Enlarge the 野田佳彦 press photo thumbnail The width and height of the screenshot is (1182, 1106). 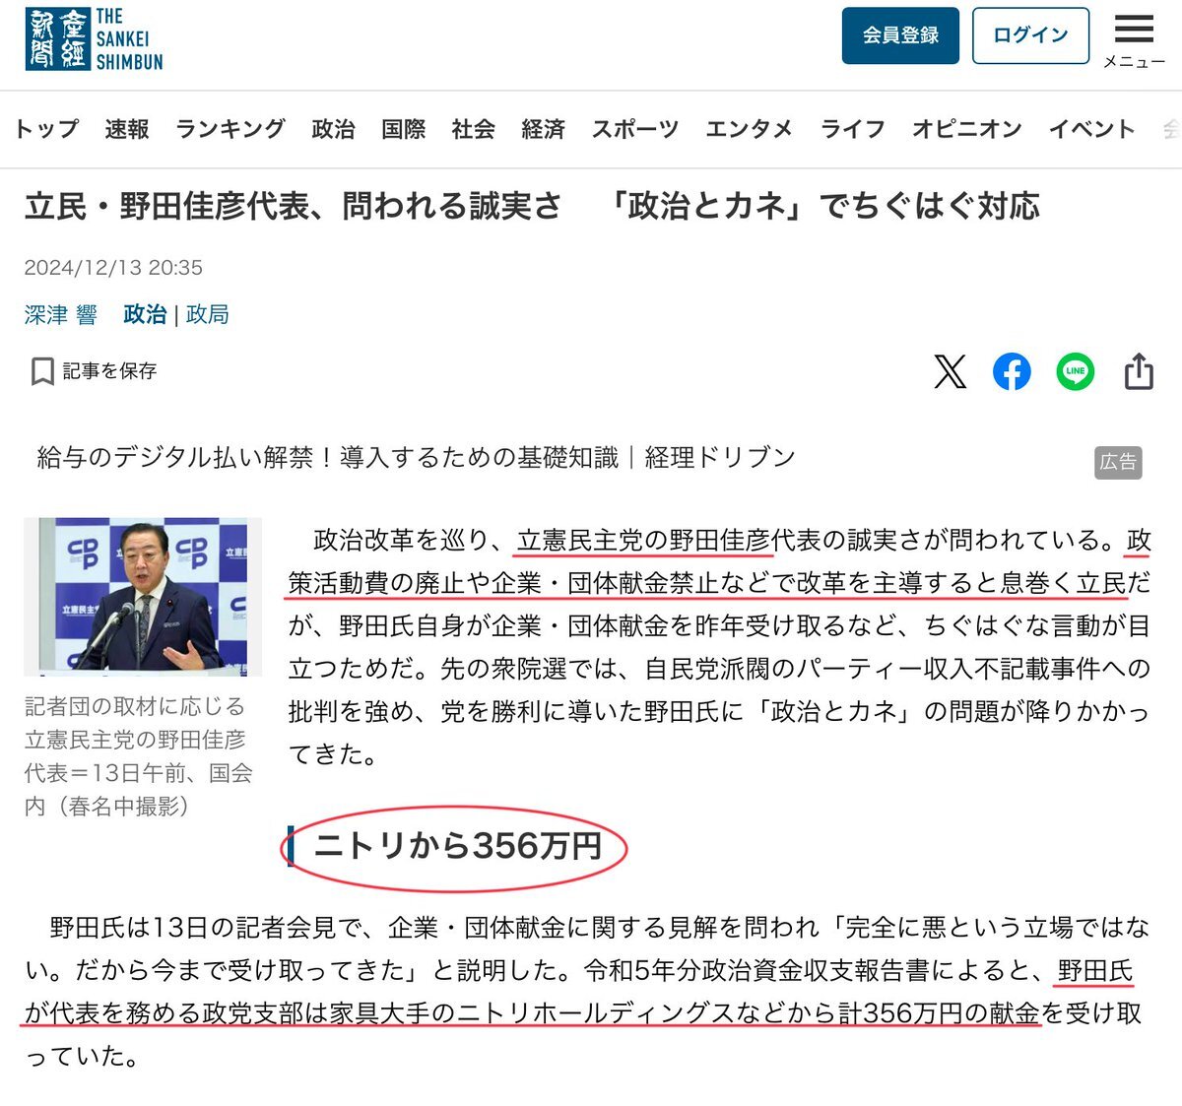click(x=143, y=596)
